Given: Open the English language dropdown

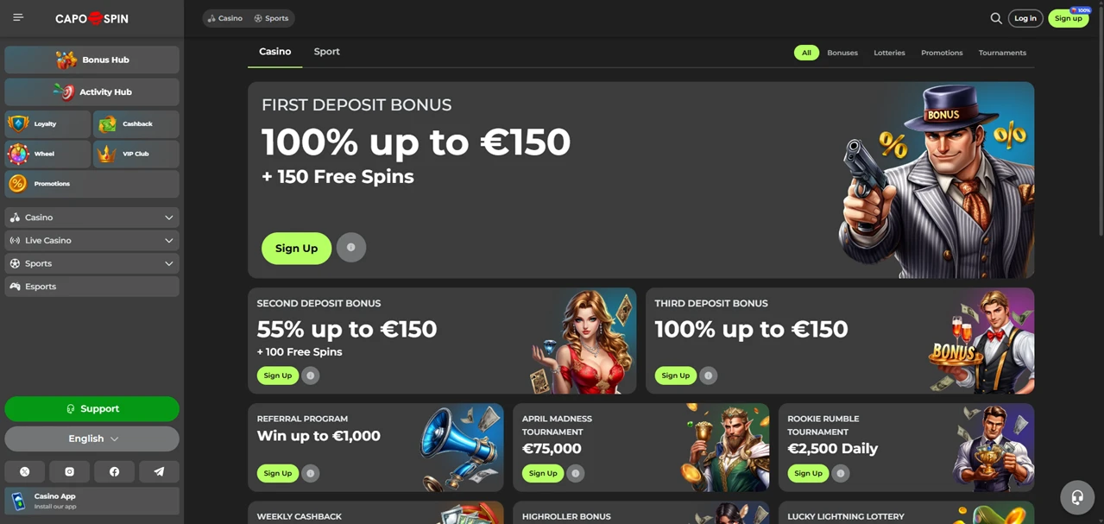Looking at the screenshot, I should pyautogui.click(x=91, y=439).
